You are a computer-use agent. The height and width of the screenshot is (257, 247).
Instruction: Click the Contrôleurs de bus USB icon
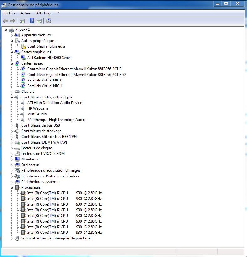(x=17, y=125)
